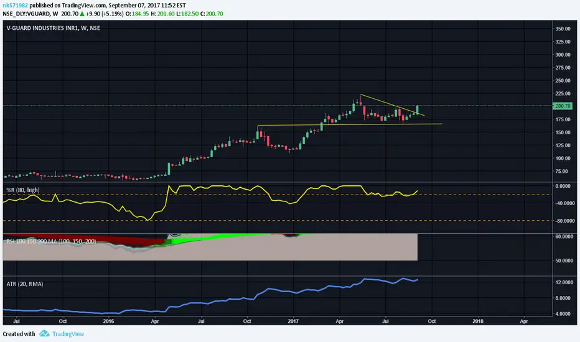Click the V-GUARD INDUSTRIES INR1, W, NSE title
The height and width of the screenshot is (342, 580).
(54, 28)
